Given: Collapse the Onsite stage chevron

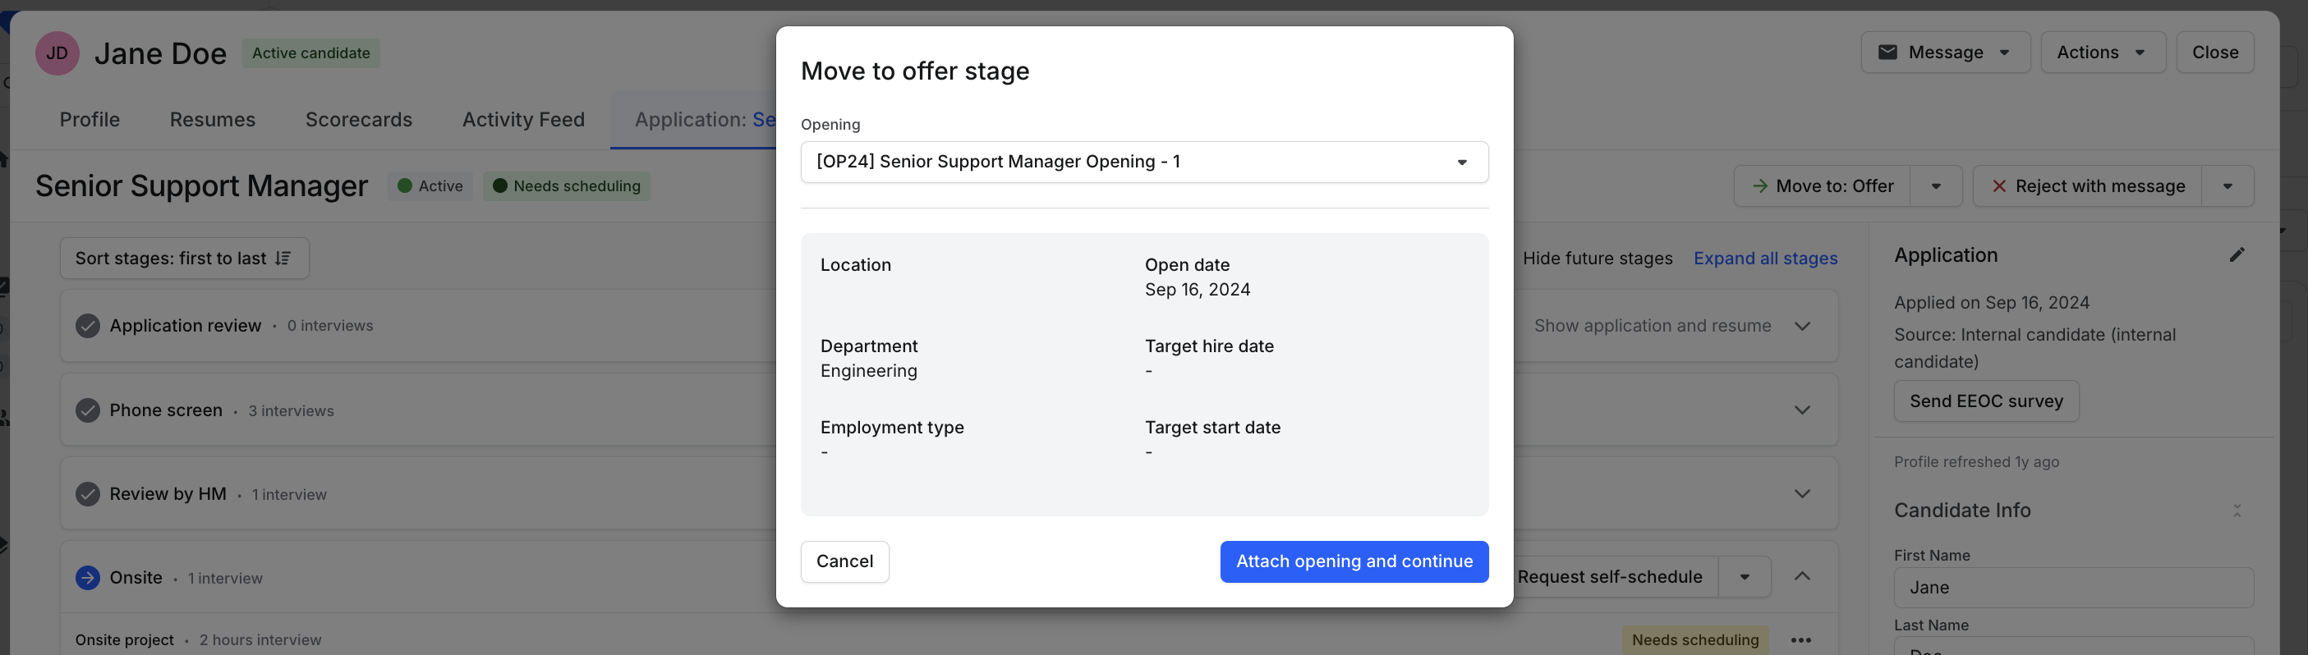Looking at the screenshot, I should pos(1802,576).
